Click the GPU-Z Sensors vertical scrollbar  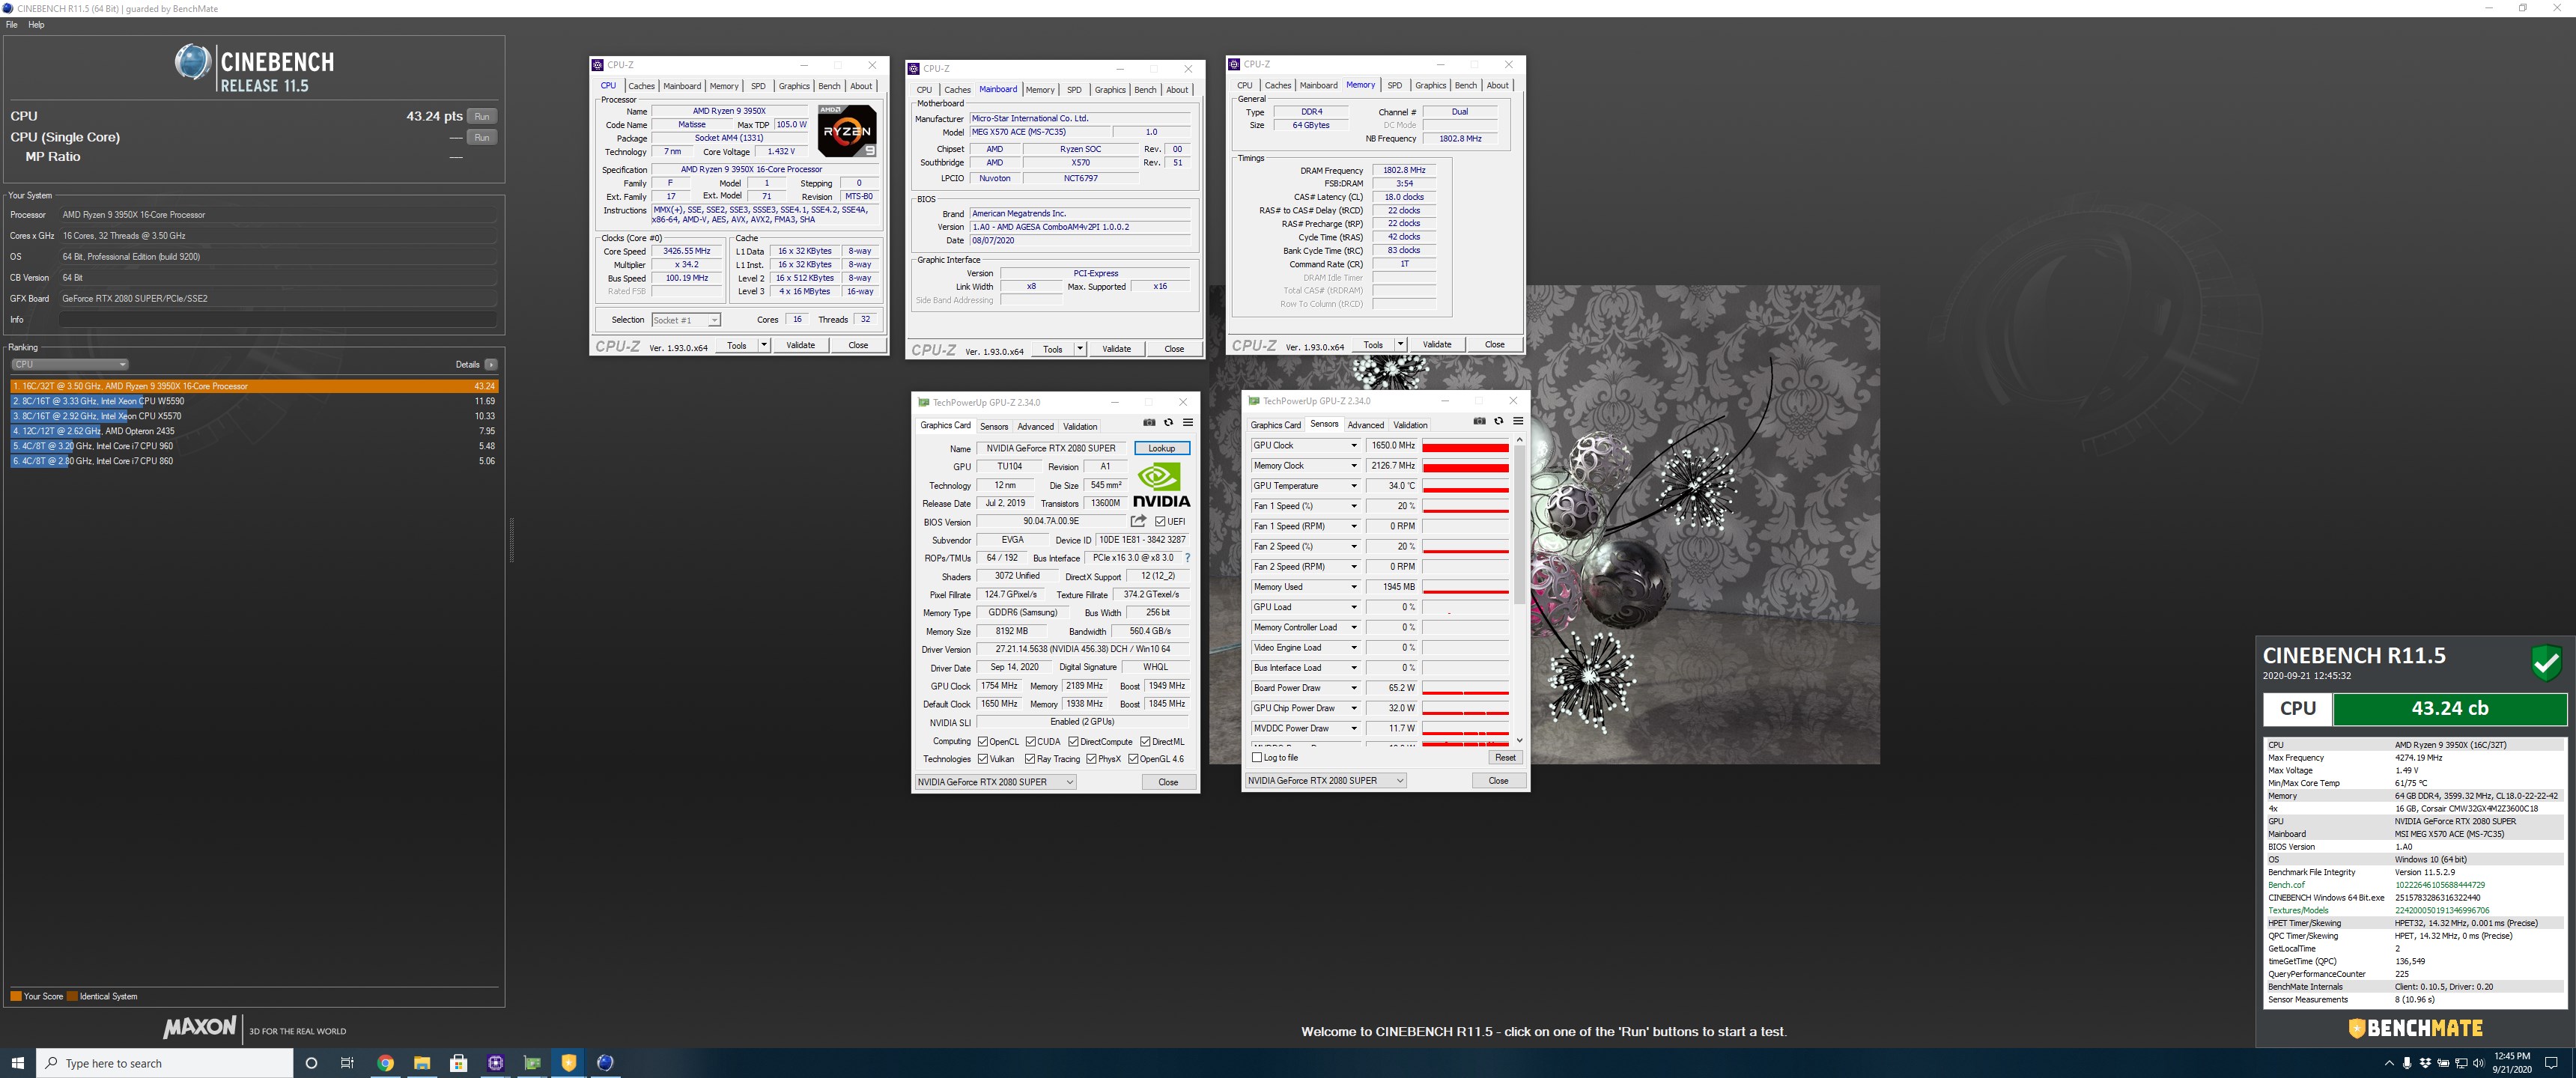pos(1519,590)
